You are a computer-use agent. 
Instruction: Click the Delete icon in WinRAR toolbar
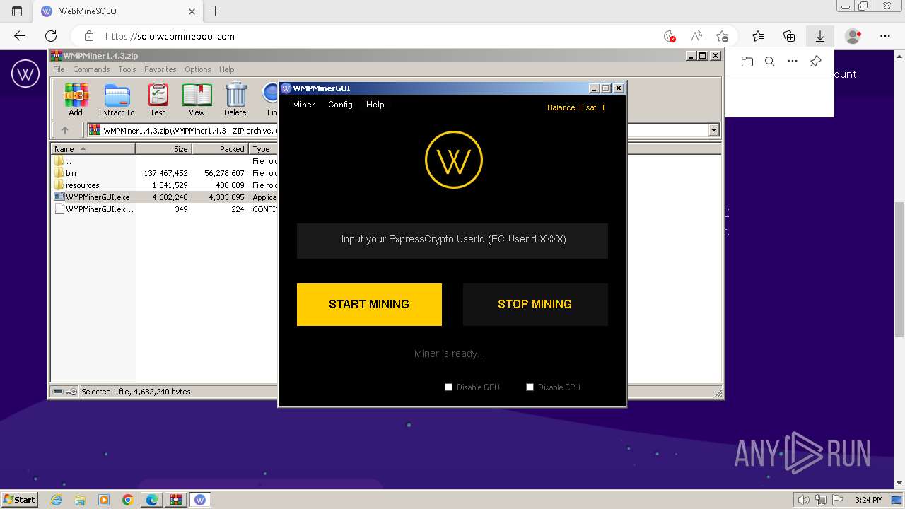click(x=235, y=99)
